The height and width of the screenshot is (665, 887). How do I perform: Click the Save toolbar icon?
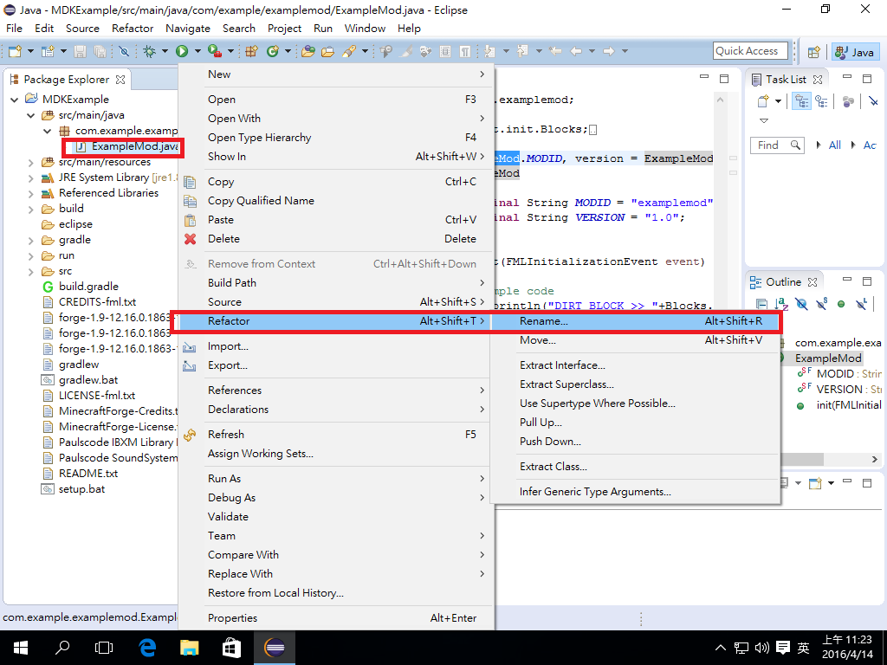[x=81, y=51]
